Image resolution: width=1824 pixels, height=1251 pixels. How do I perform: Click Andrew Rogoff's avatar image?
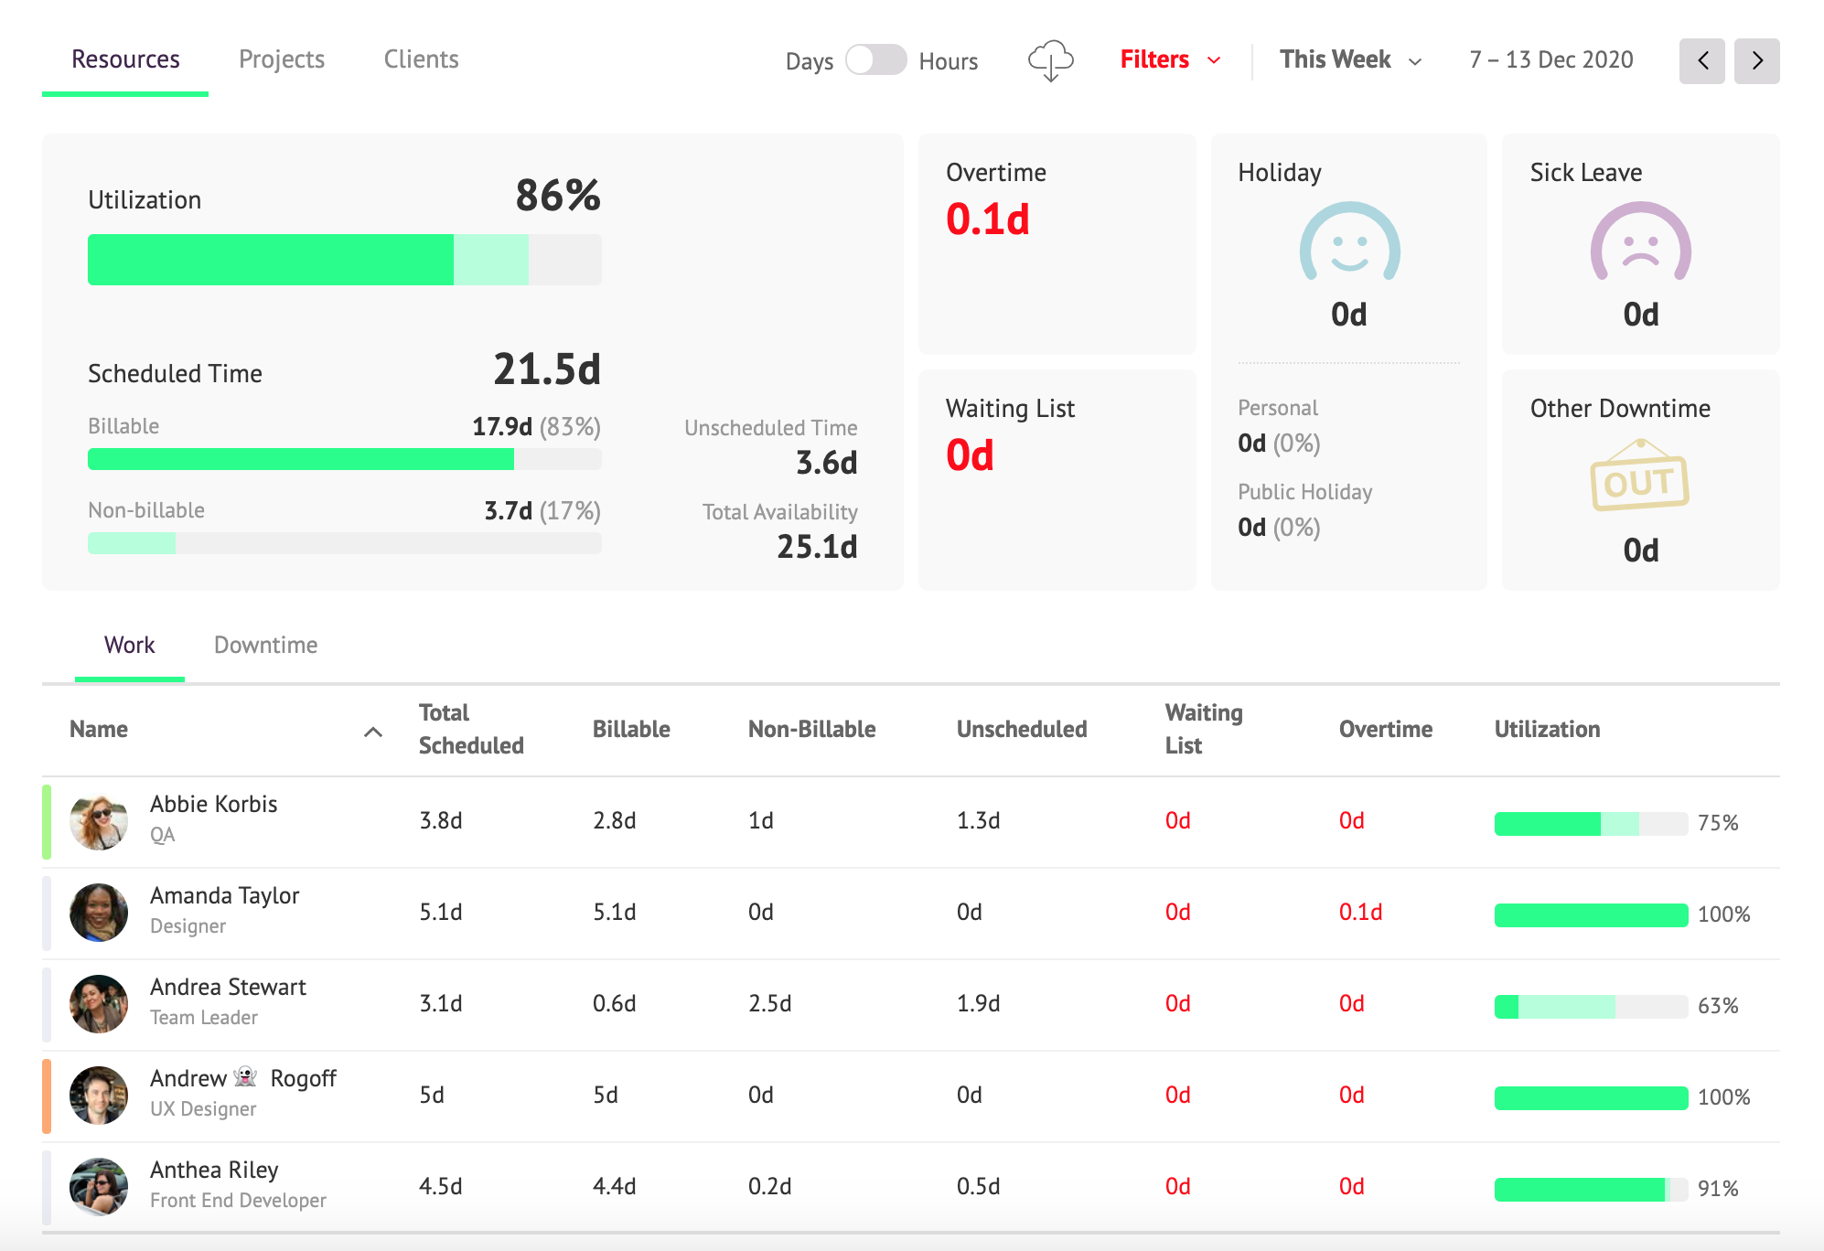99,1096
